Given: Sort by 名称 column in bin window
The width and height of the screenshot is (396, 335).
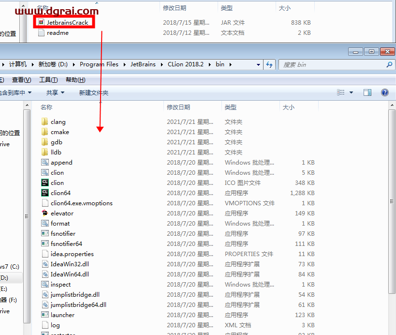Looking at the screenshot, I should pos(46,107).
